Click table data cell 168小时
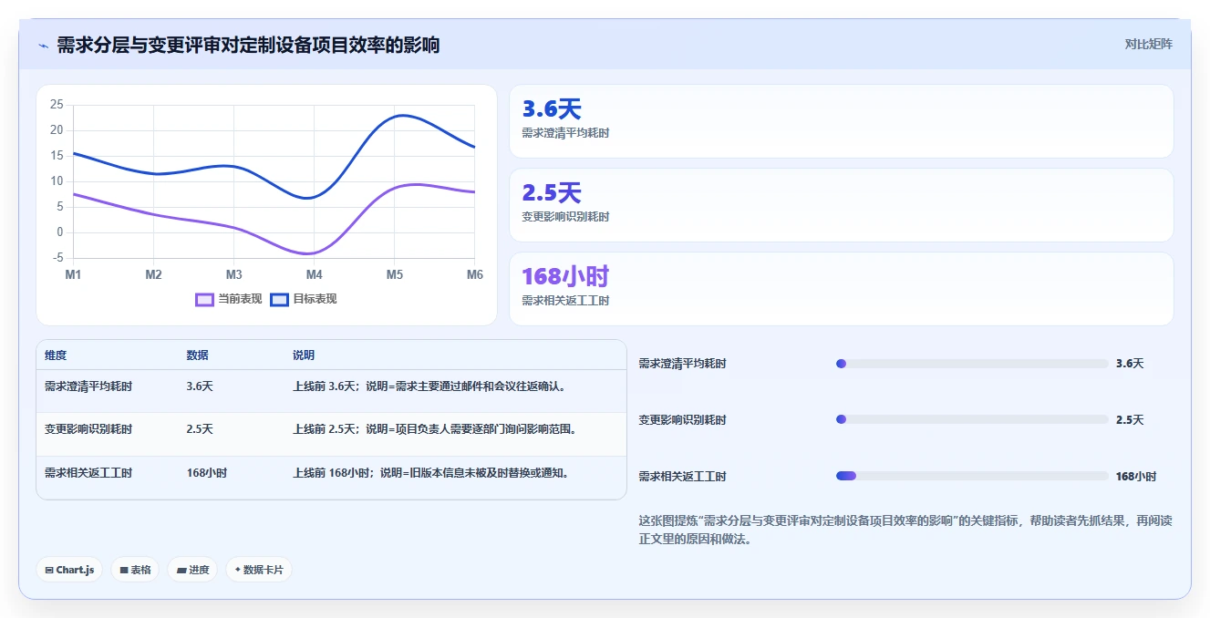This screenshot has width=1210, height=618. point(207,473)
